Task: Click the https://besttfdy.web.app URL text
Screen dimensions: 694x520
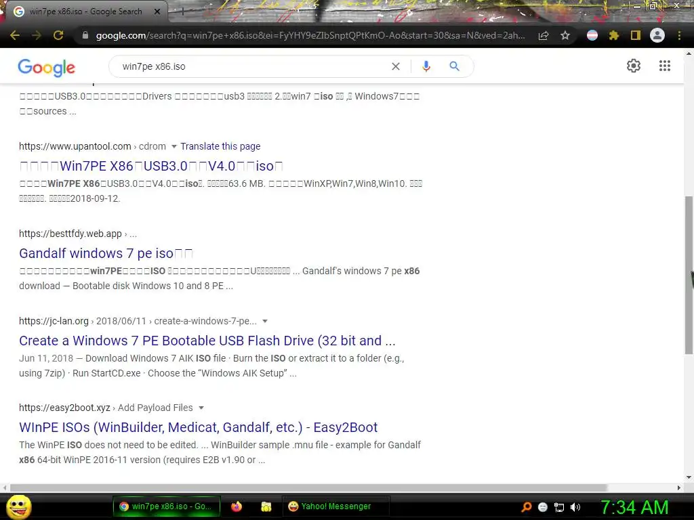Action: [x=70, y=234]
